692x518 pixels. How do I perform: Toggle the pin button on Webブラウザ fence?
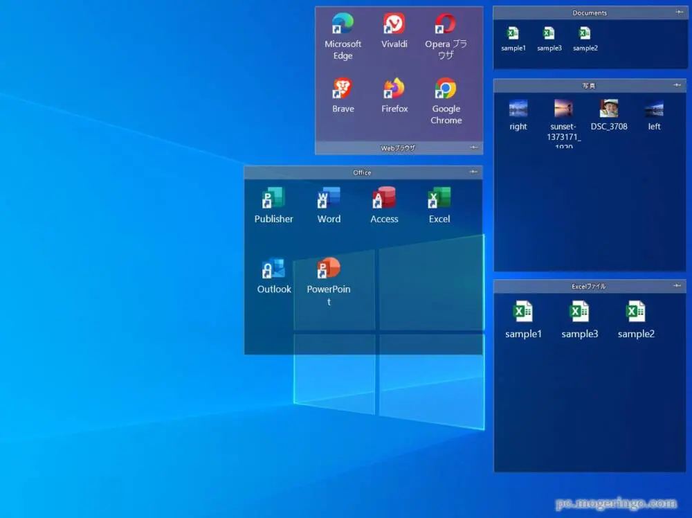click(473, 148)
